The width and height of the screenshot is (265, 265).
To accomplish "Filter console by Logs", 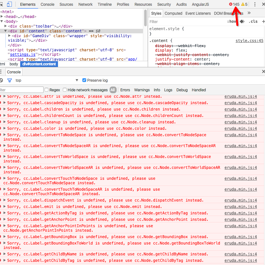I will (168, 90).
